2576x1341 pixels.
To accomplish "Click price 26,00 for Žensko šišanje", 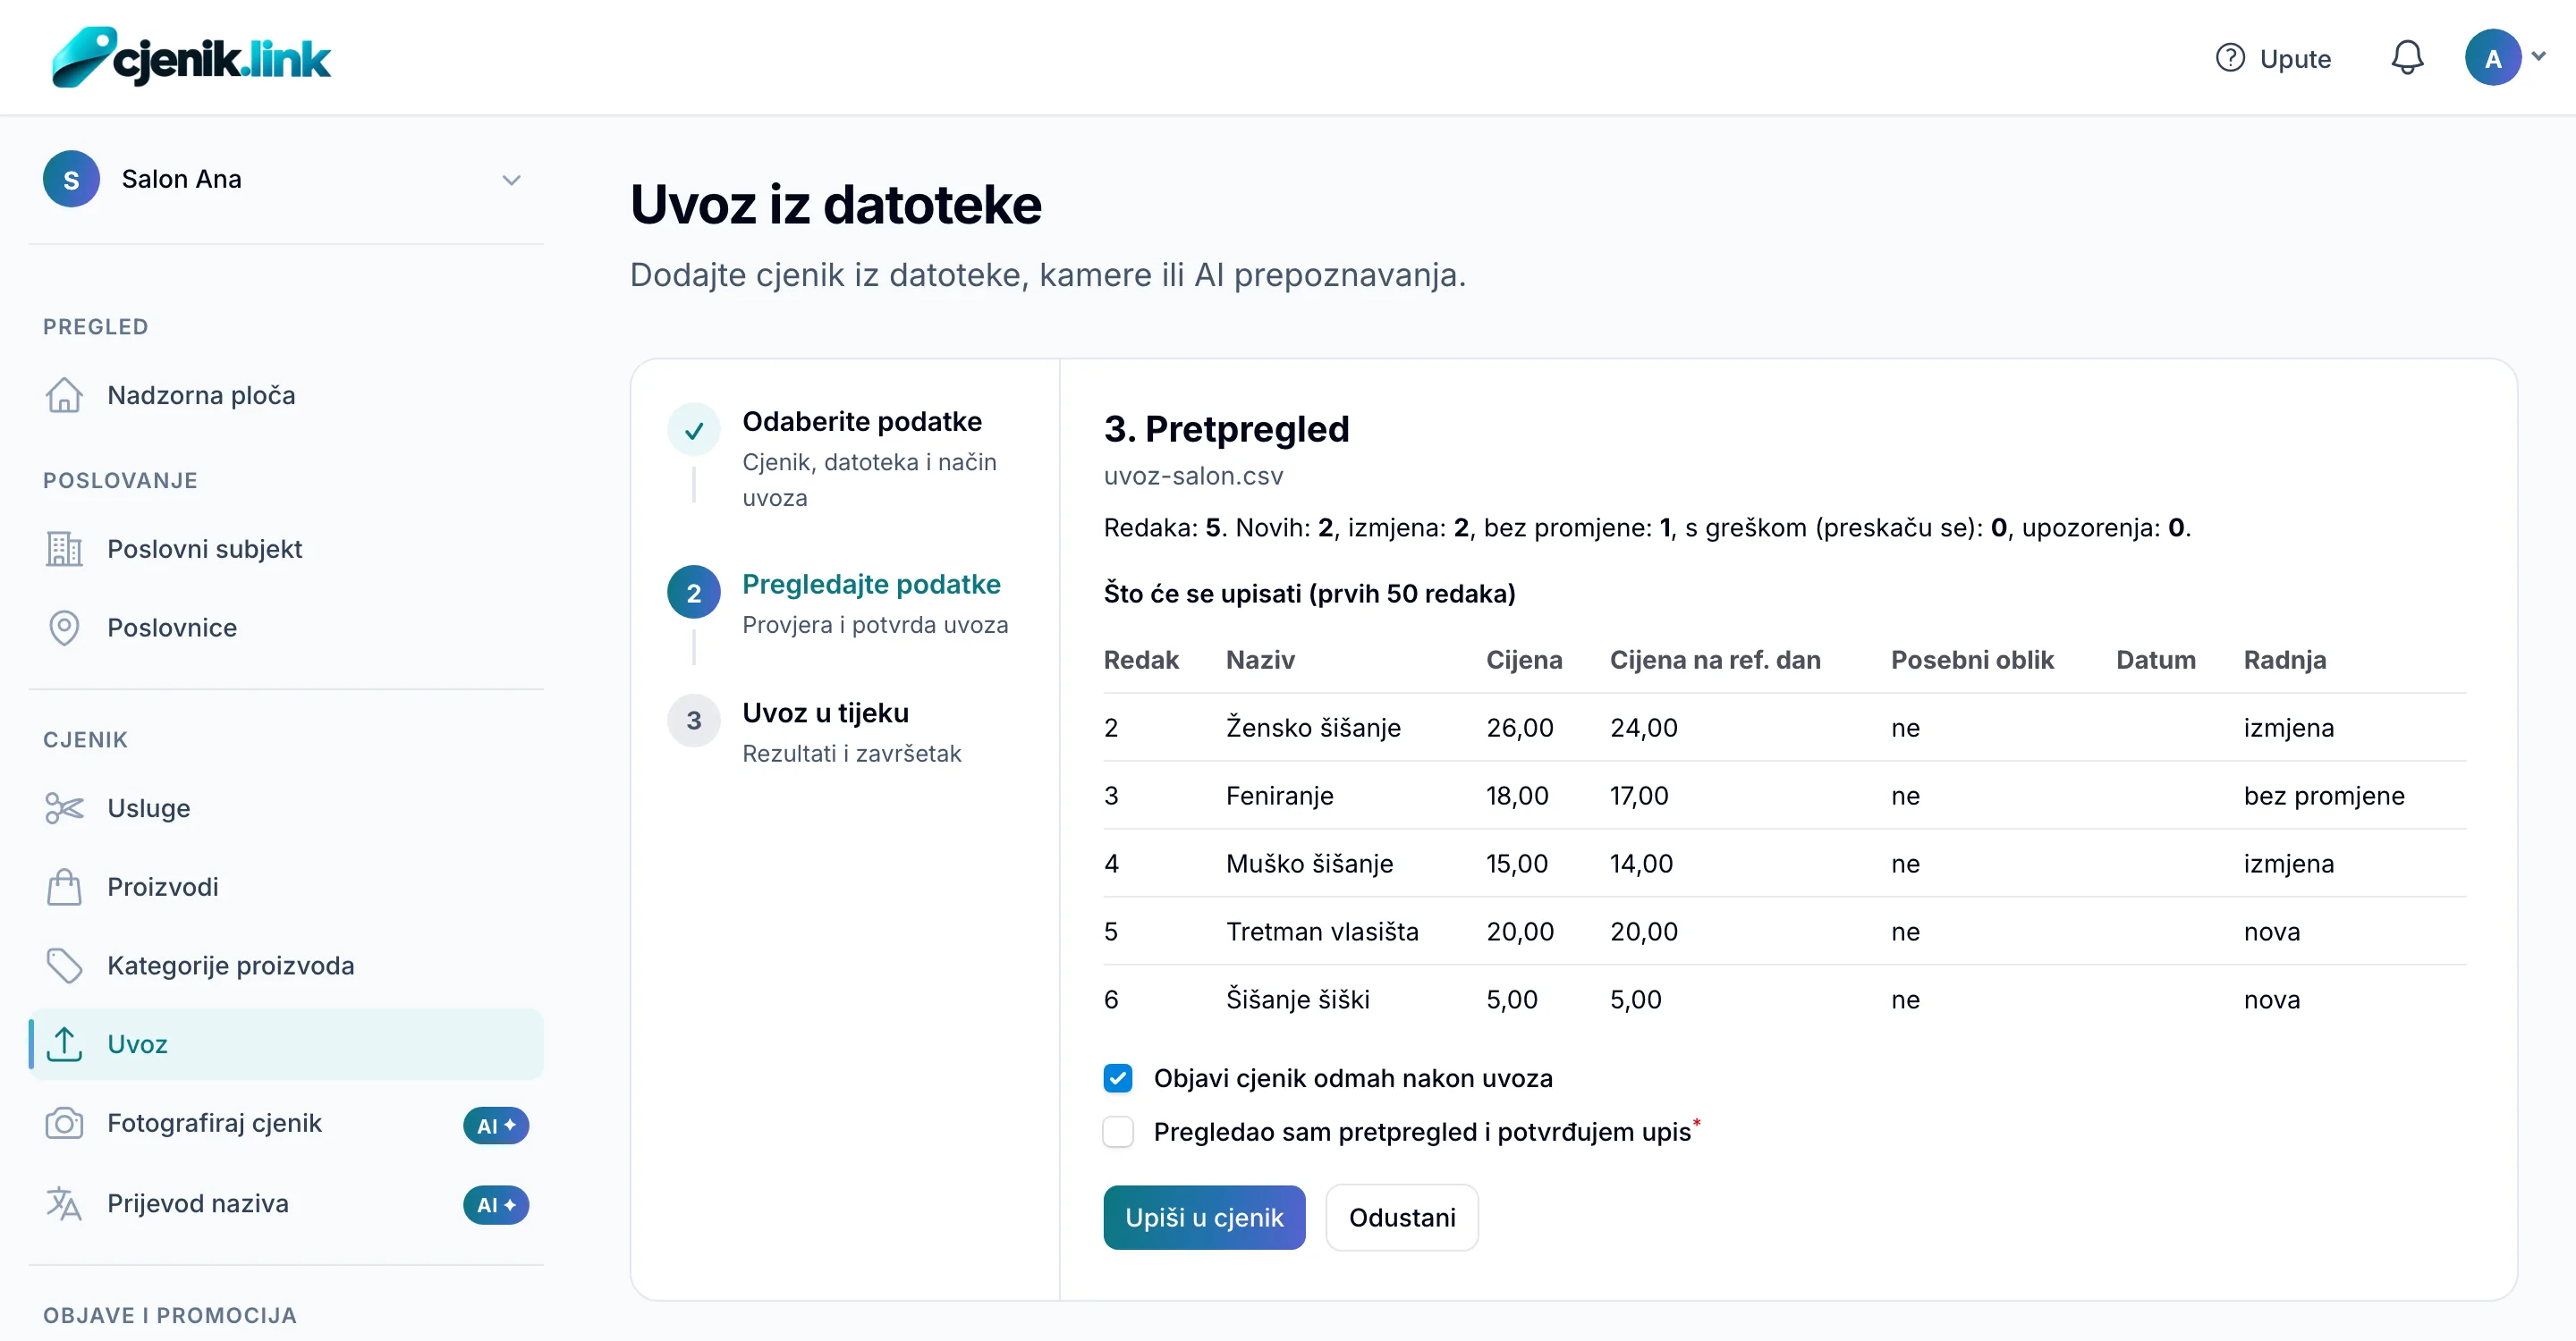I will (1520, 728).
